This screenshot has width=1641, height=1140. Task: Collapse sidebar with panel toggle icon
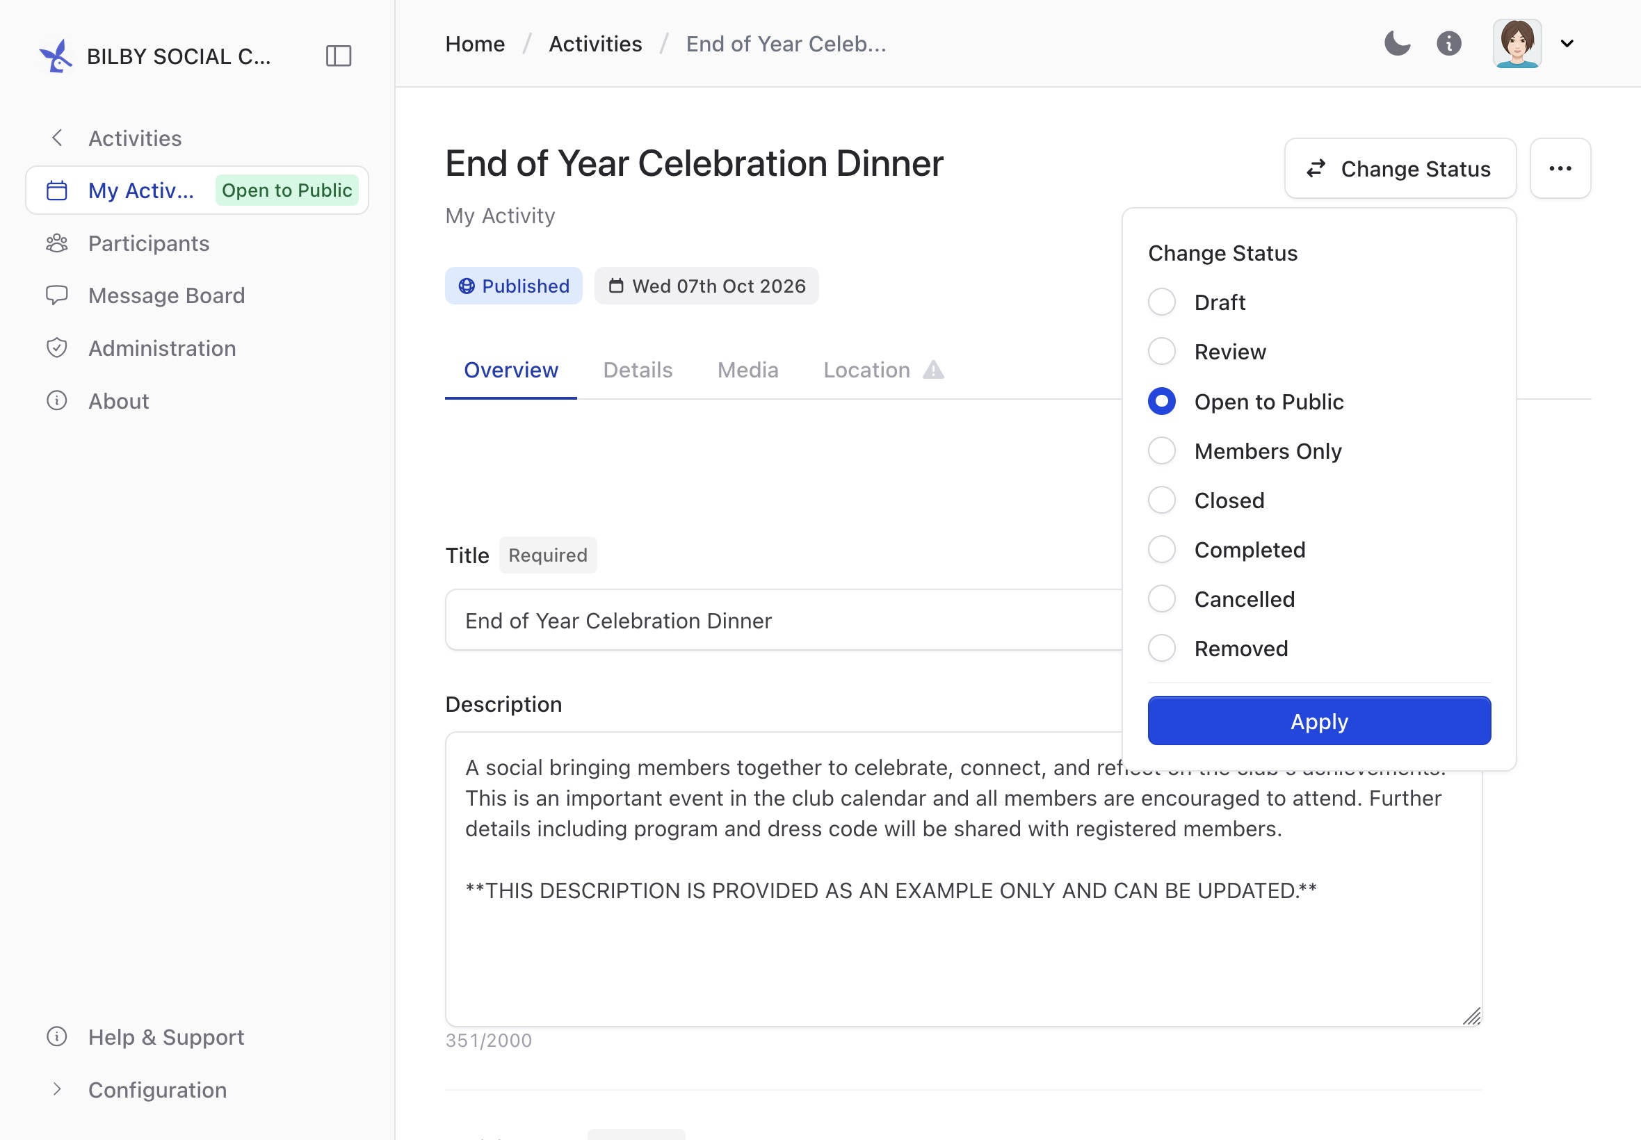point(339,56)
